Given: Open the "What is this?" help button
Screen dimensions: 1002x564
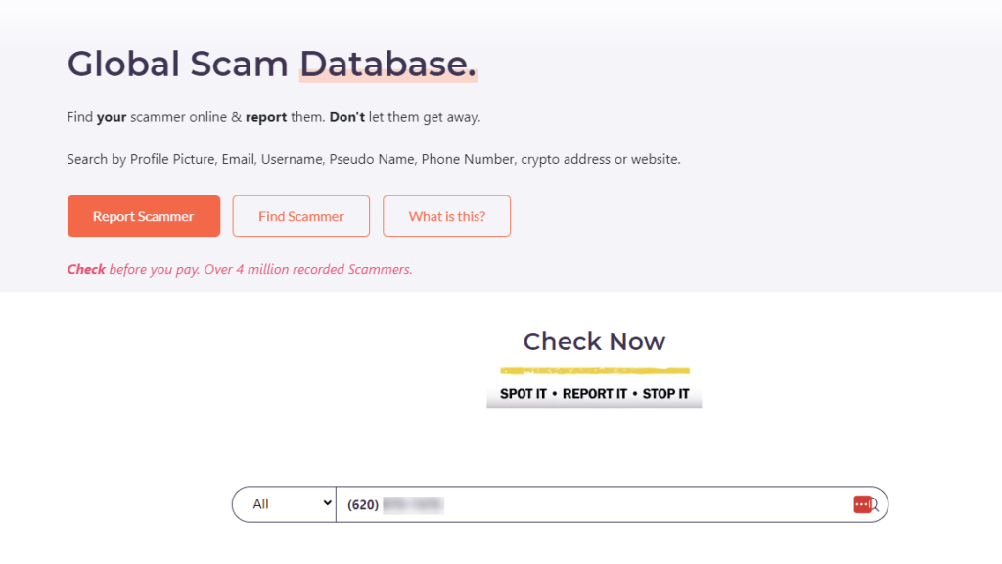Looking at the screenshot, I should tap(446, 215).
